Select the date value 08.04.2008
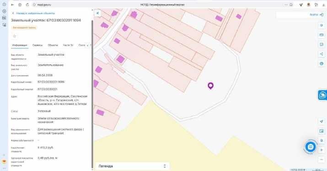Screen dimensions: 327x171 [45, 75]
